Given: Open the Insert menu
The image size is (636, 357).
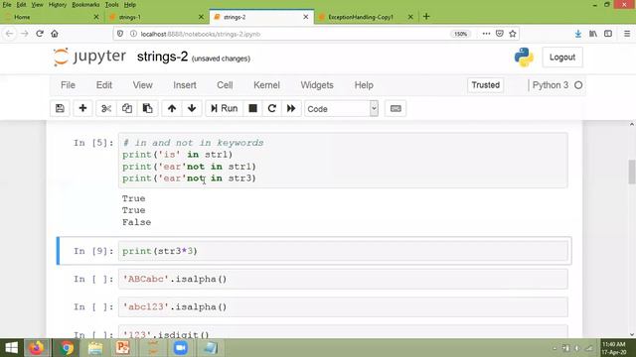Looking at the screenshot, I should [185, 85].
